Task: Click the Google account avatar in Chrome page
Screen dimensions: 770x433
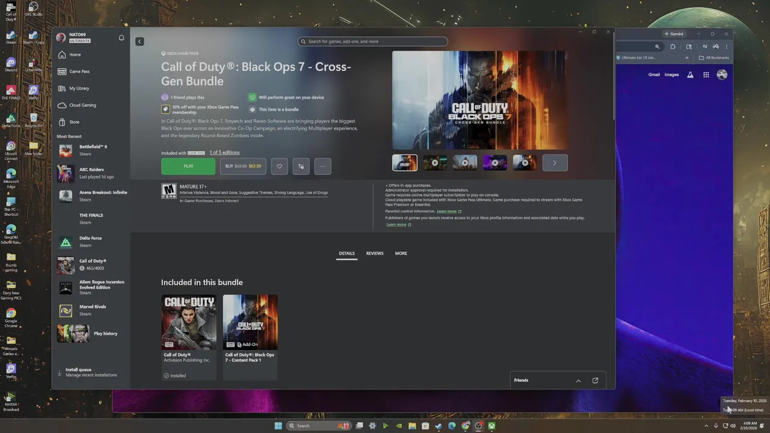Action: click(722, 75)
